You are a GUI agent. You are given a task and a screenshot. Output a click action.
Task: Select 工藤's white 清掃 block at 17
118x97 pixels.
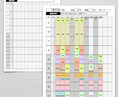pyautogui.click(x=91, y=94)
